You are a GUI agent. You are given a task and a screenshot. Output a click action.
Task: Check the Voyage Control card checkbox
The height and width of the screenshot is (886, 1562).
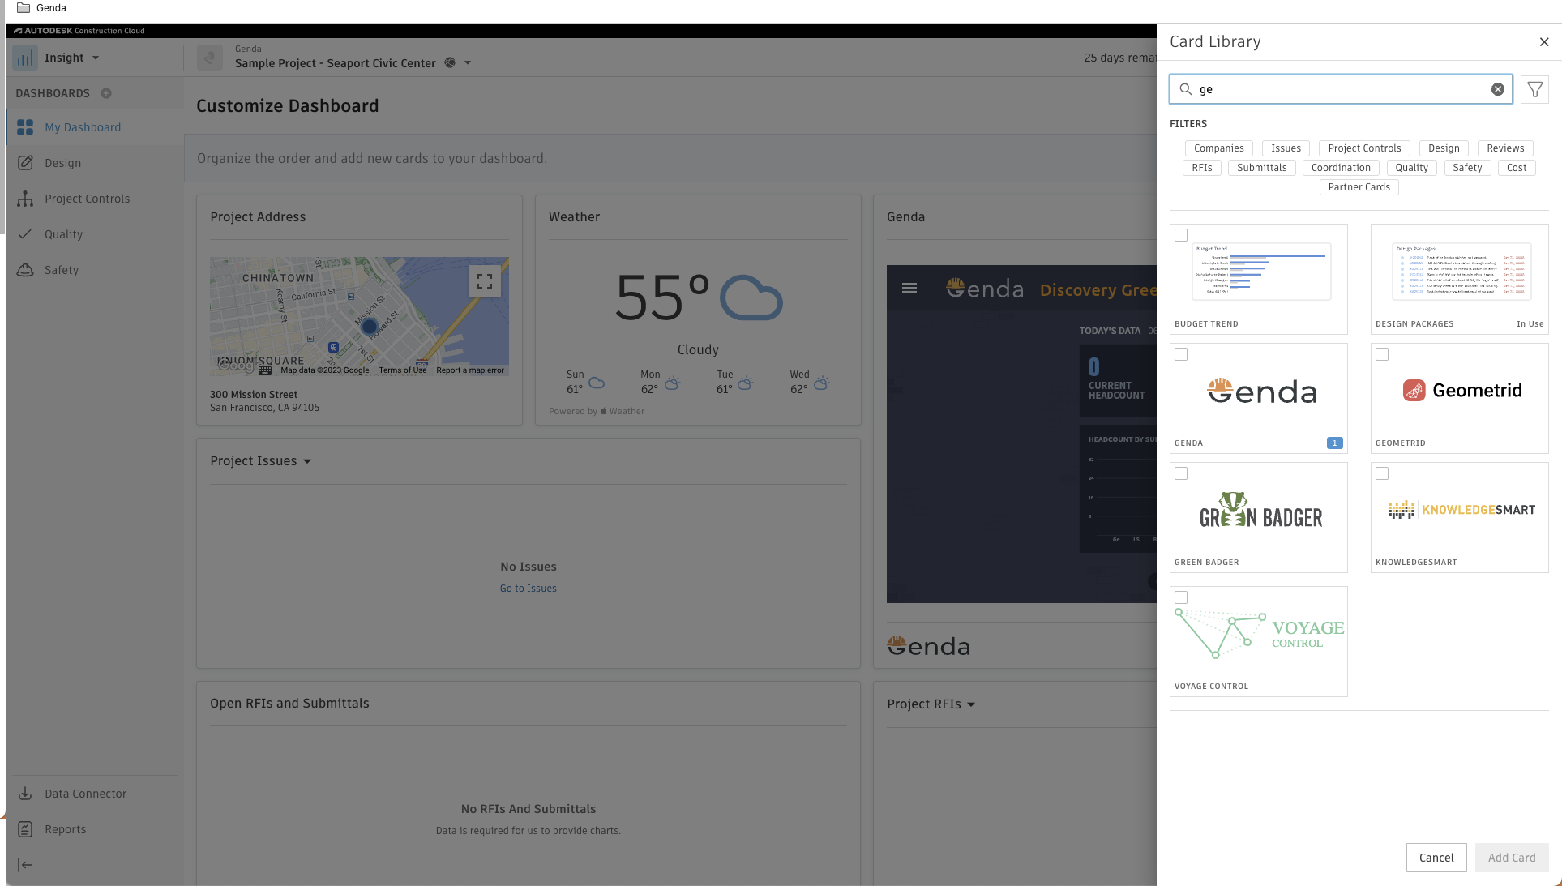click(x=1181, y=597)
